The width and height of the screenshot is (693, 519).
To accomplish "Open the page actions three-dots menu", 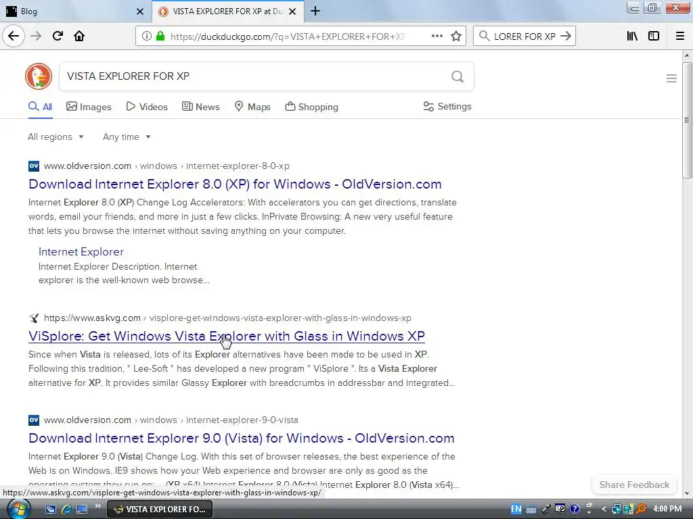I will pos(437,36).
